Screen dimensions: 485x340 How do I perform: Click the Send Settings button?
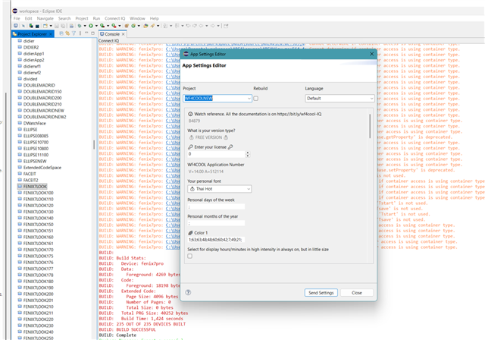321,292
